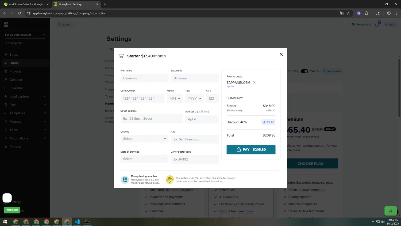Click the green cart floating button

click(x=391, y=211)
